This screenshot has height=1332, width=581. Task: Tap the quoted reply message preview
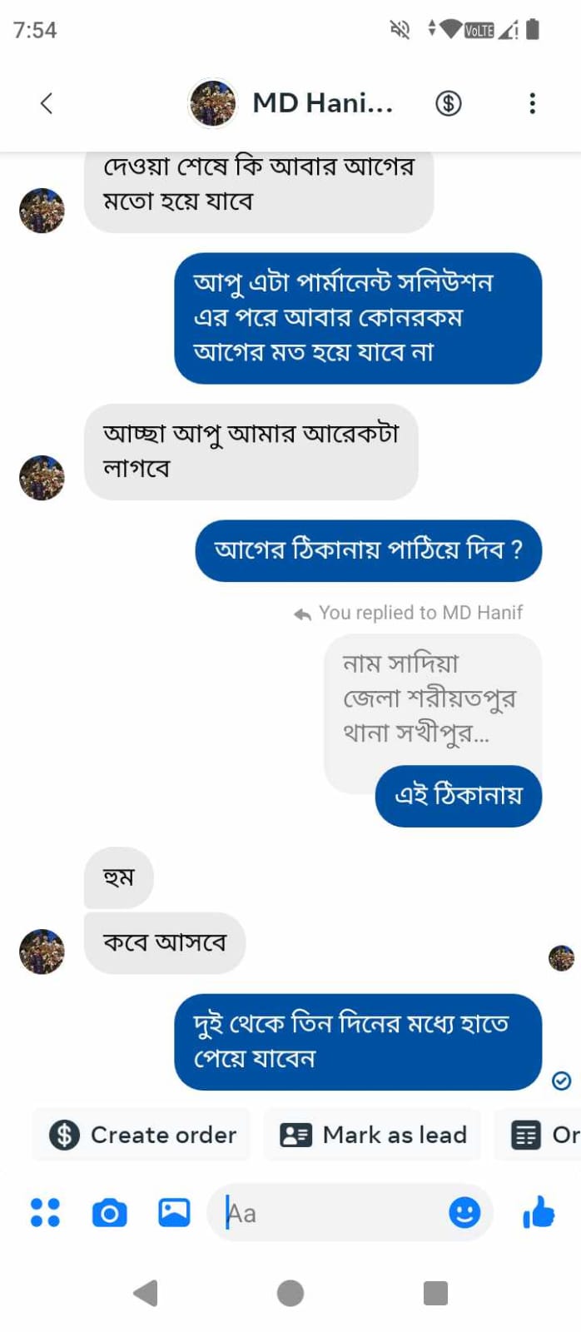click(430, 698)
